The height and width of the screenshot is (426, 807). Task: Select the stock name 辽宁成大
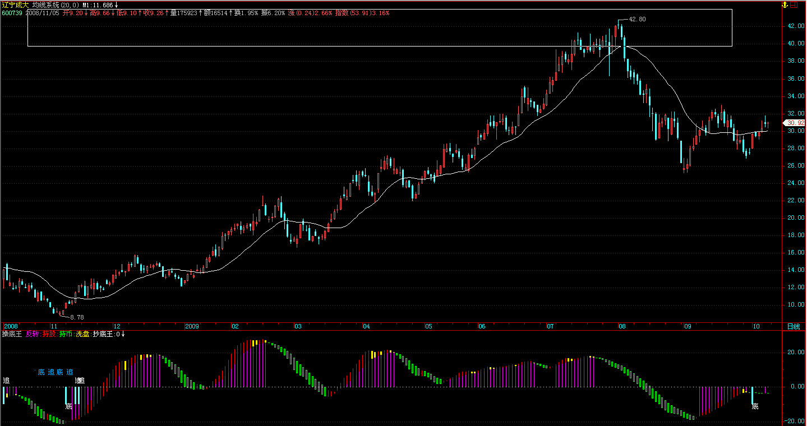click(15, 4)
